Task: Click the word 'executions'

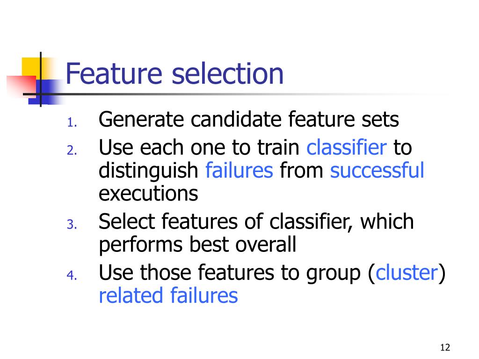Action: (x=148, y=194)
